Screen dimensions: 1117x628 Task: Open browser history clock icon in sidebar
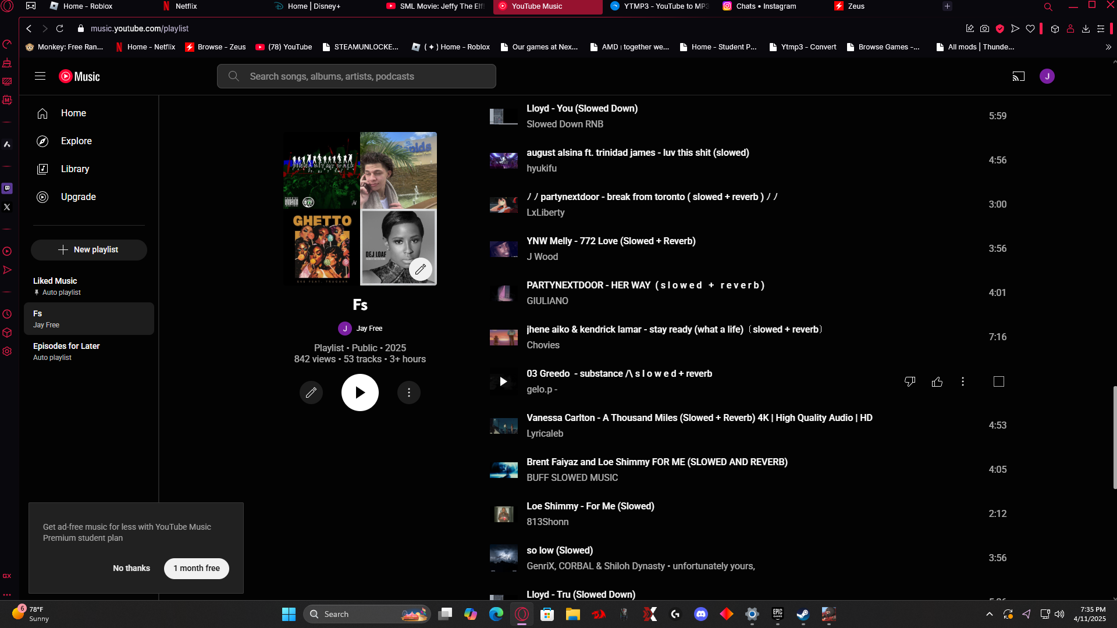pos(7,314)
